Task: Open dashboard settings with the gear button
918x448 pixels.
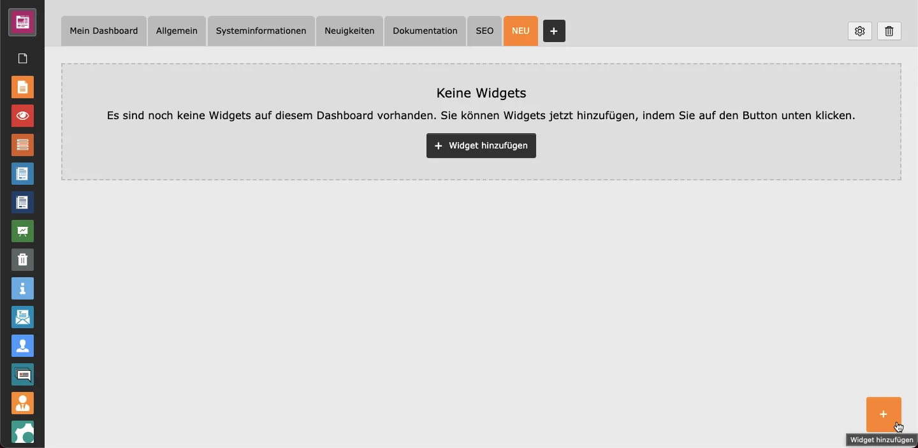Action: click(x=859, y=31)
